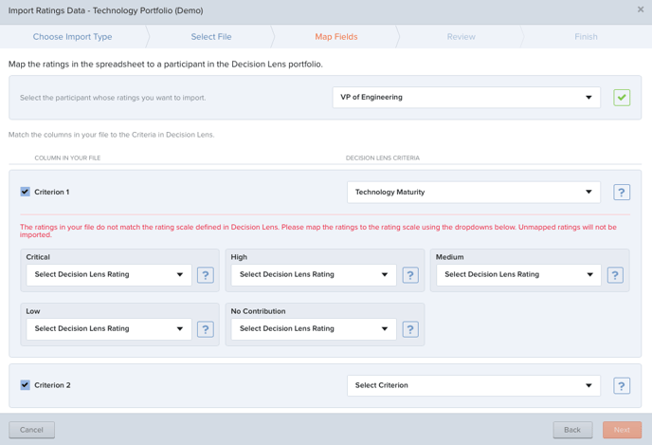Click the Back button
The height and width of the screenshot is (445, 652).
coord(572,430)
